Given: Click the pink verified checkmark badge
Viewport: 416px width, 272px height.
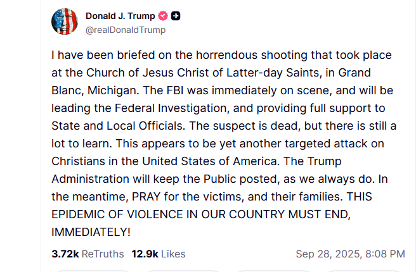Looking at the screenshot, I should tap(163, 16).
